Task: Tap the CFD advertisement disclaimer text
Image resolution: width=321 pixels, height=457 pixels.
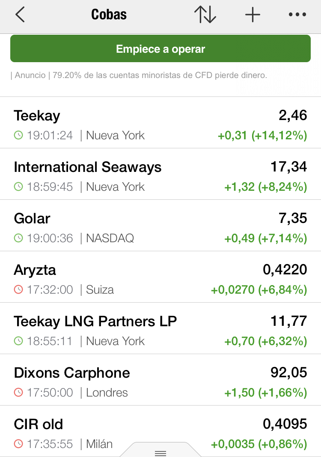Action: click(x=139, y=75)
